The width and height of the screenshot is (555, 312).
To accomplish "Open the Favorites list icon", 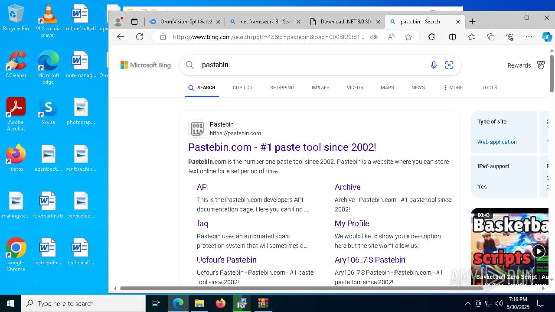I will click(x=472, y=37).
